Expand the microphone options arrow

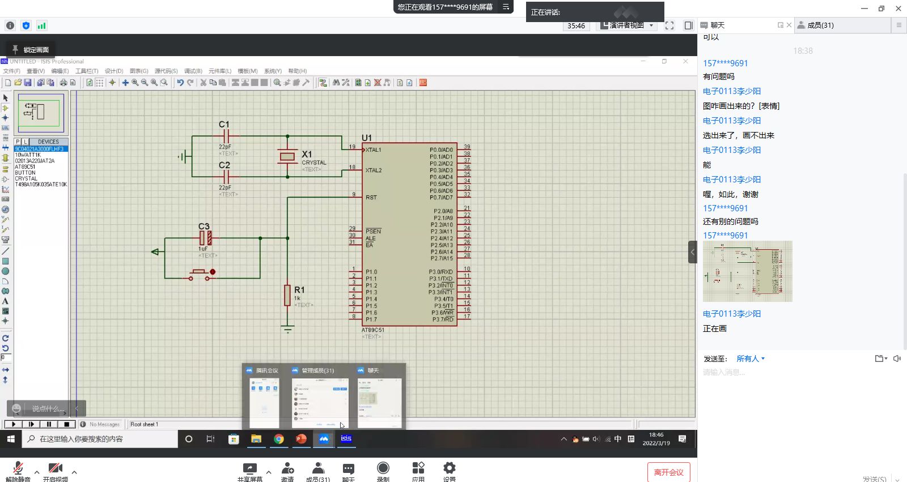pos(37,472)
